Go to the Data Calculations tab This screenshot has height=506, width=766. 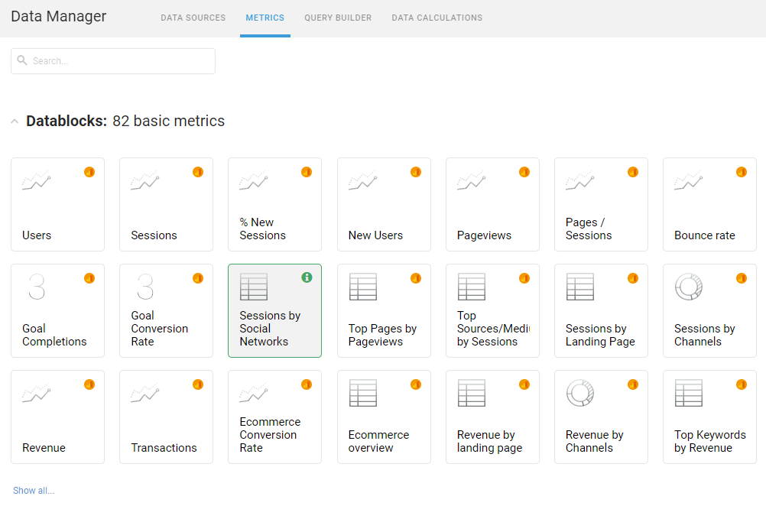[x=437, y=18]
